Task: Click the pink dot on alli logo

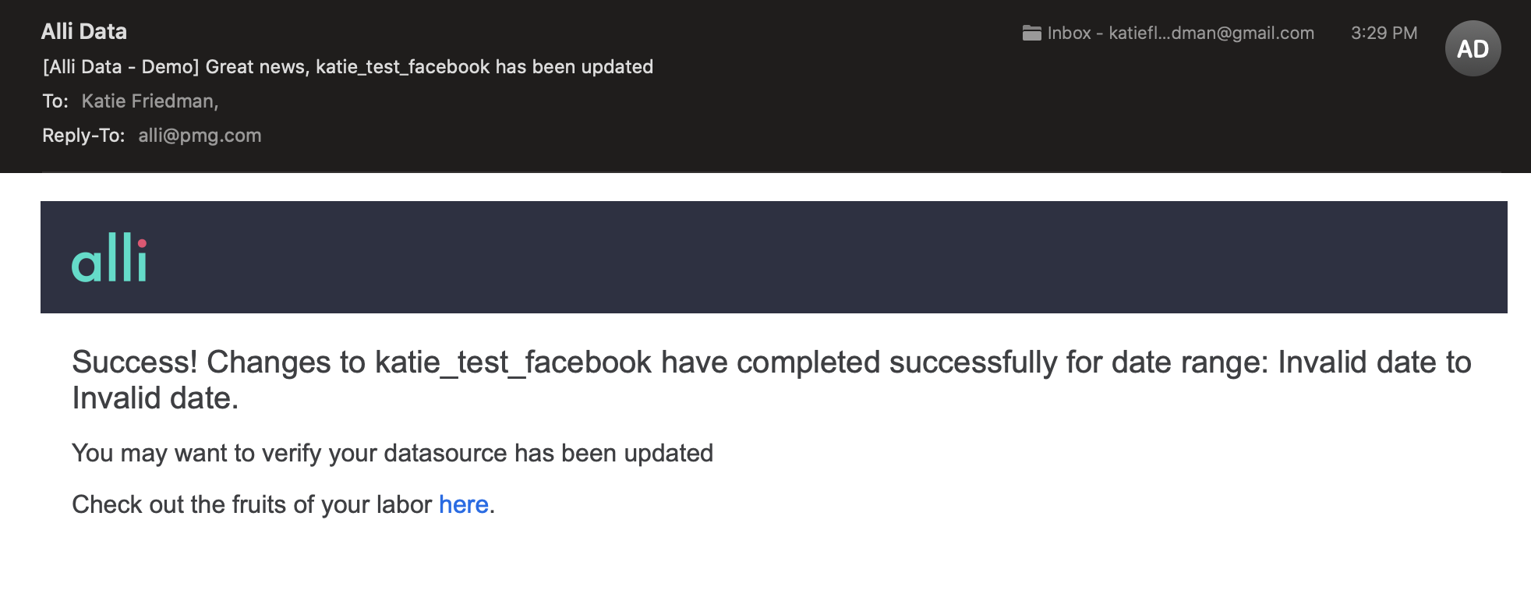Action: coord(142,243)
